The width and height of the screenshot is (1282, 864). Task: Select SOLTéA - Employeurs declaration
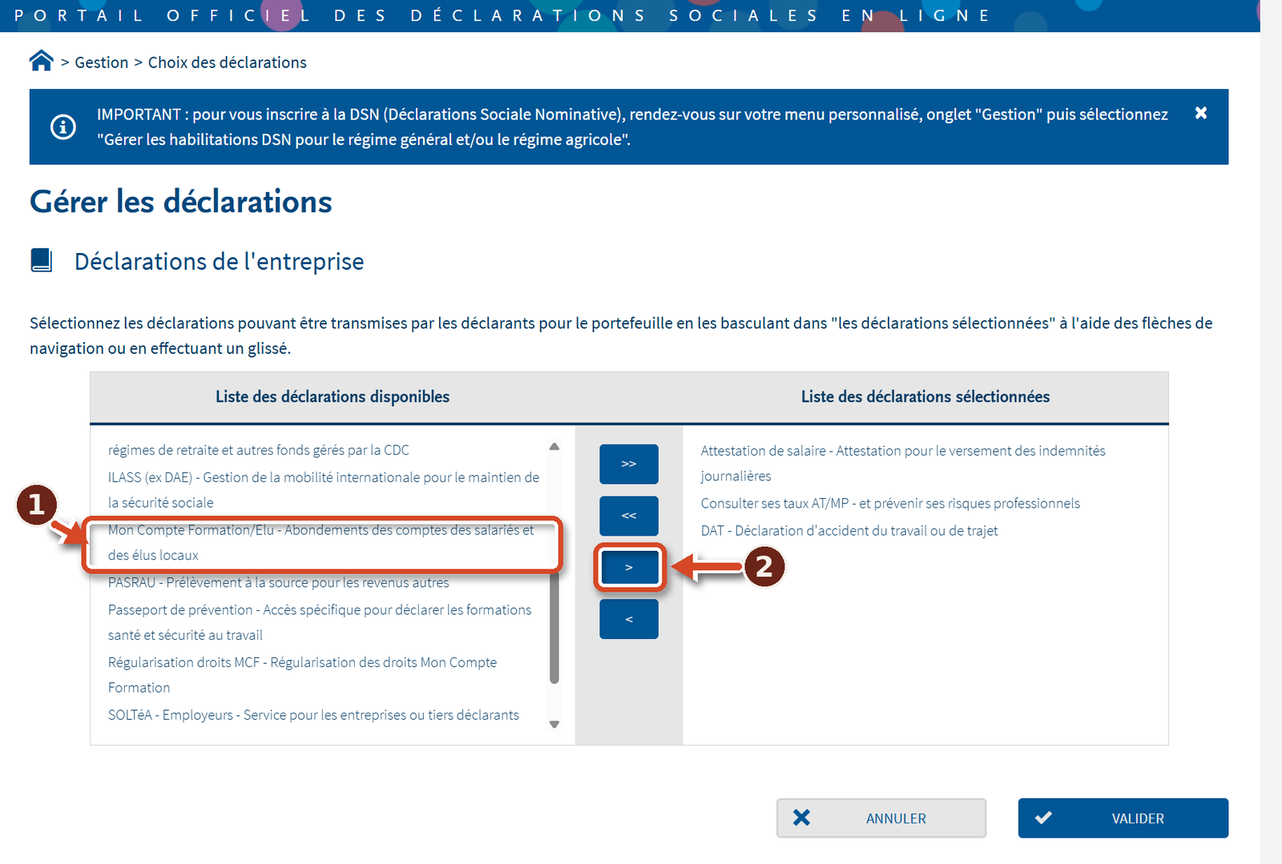point(313,714)
